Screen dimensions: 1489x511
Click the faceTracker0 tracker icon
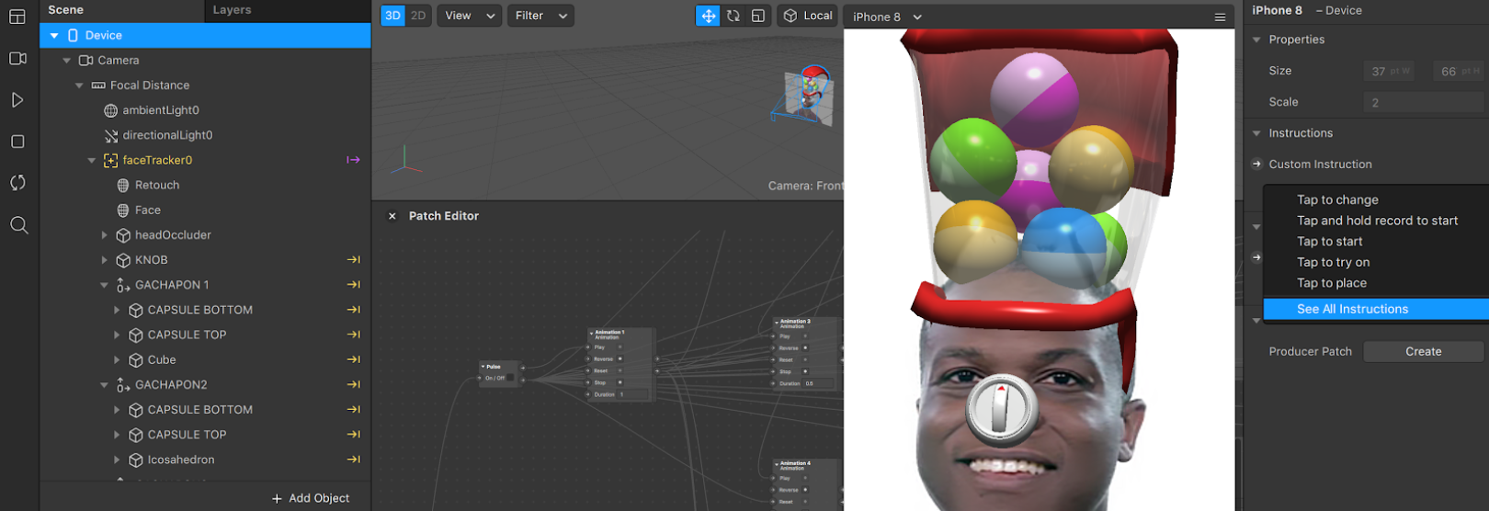[110, 160]
